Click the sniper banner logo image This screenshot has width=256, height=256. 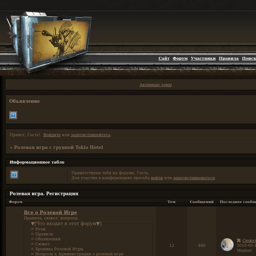click(x=49, y=42)
